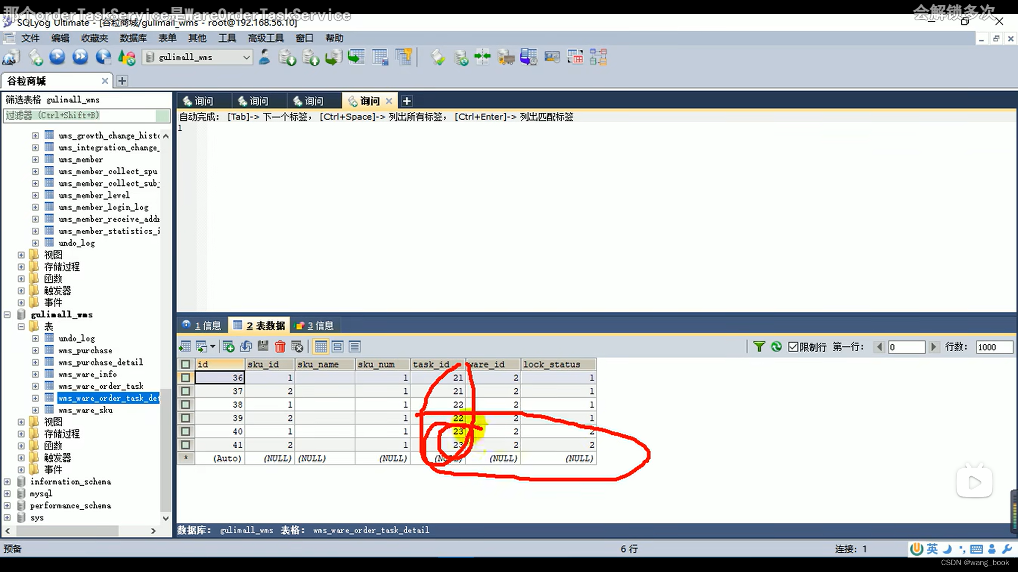Switch to form view mode icon
Image resolution: width=1018 pixels, height=572 pixels.
tap(338, 347)
